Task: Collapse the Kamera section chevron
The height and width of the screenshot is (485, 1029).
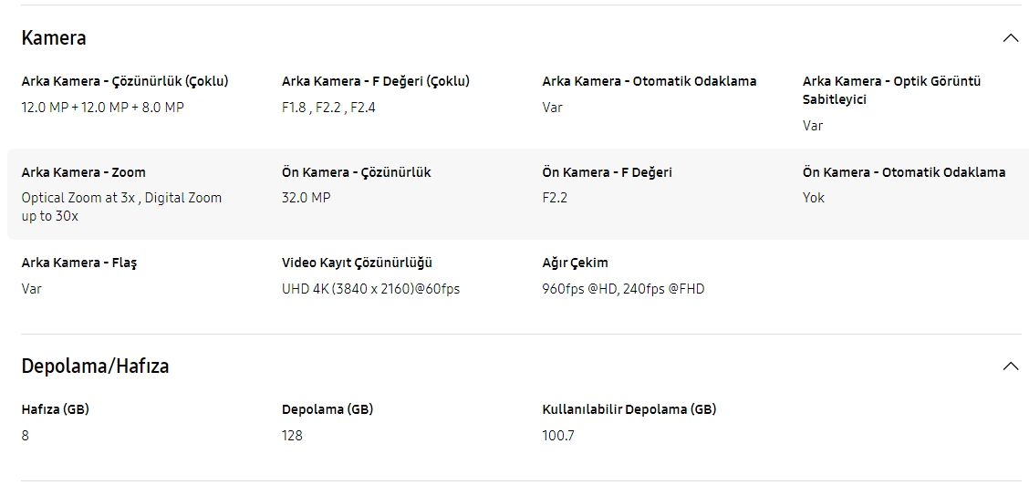Action: click(1011, 38)
